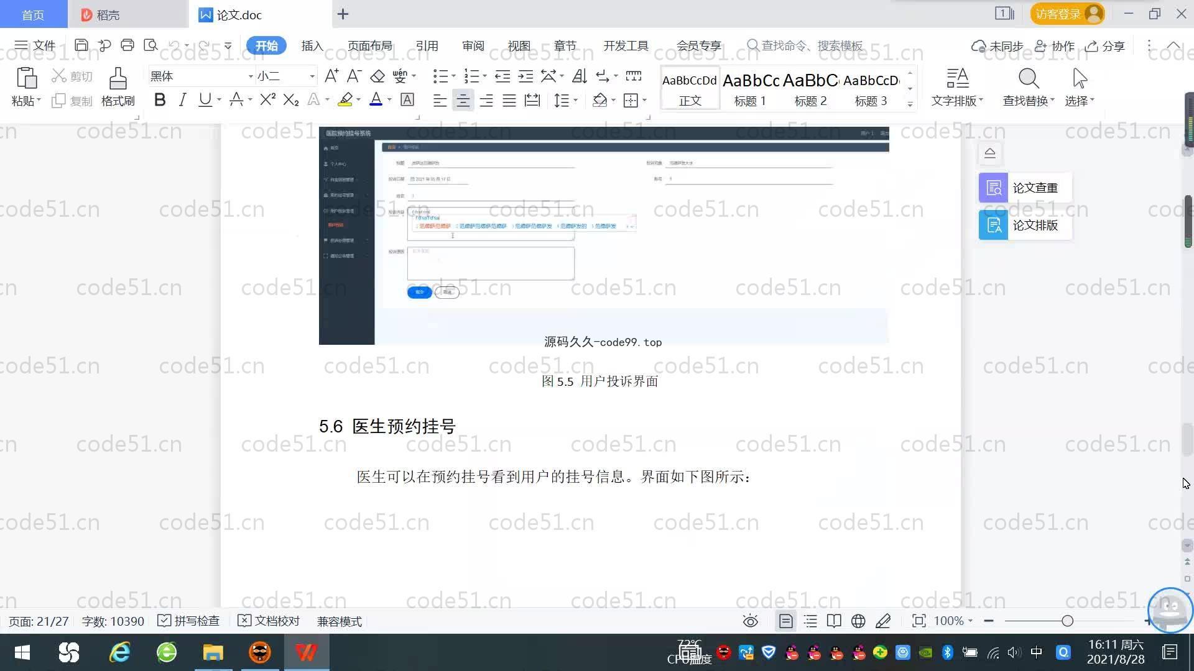Switch to page layout view icon
This screenshot has height=671, width=1194.
[x=785, y=621]
